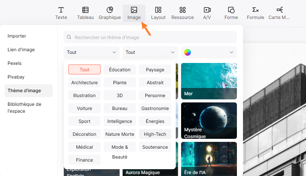Open the Pixabay source tab
The height and width of the screenshot is (176, 306).
point(16,77)
